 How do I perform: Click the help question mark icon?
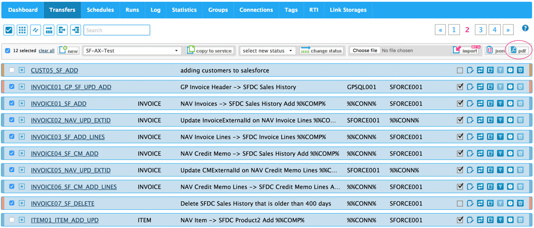coord(525,28)
